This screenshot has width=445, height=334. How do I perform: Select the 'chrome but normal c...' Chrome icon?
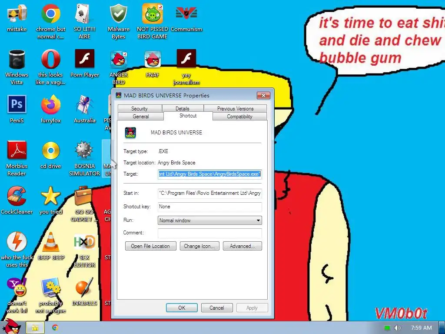(50, 22)
